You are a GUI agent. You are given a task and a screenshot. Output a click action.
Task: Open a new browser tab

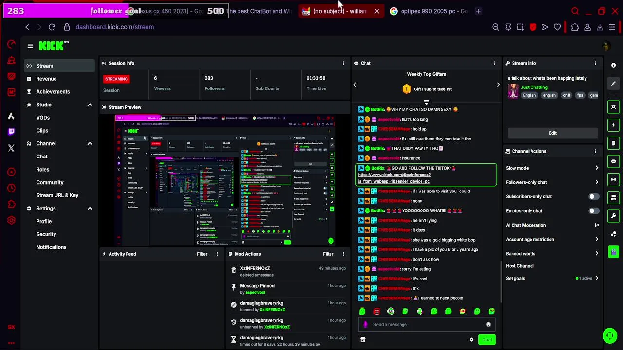pos(478,11)
